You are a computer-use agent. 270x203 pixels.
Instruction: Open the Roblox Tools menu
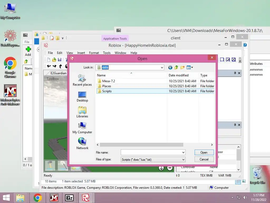(x=107, y=53)
